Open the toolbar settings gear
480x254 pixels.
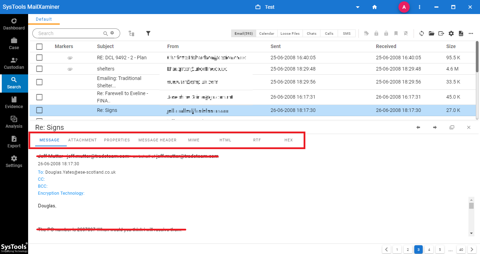pos(451,33)
